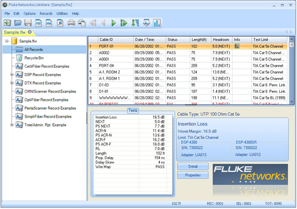The width and height of the screenshot is (297, 209).
Task: Click the Detail button
Action: [193, 167]
